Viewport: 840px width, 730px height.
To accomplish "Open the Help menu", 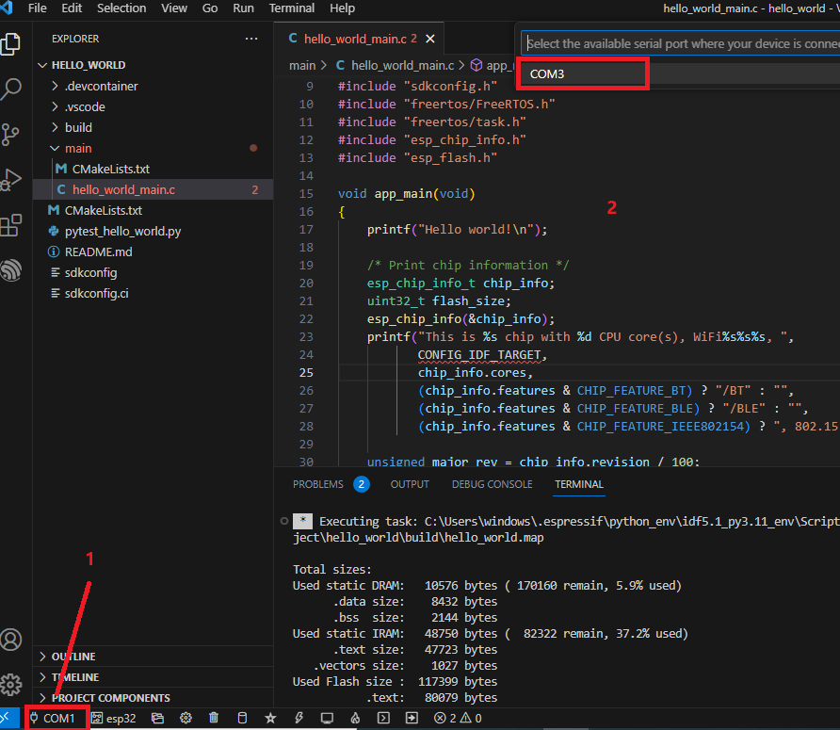I will click(x=343, y=8).
